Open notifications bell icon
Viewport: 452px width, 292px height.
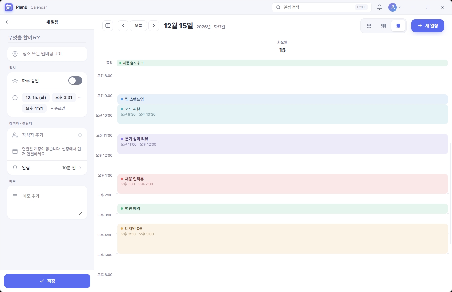point(379,7)
